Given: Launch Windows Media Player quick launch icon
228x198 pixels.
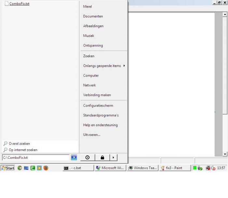Looking at the screenshot, I should [x=39, y=168].
